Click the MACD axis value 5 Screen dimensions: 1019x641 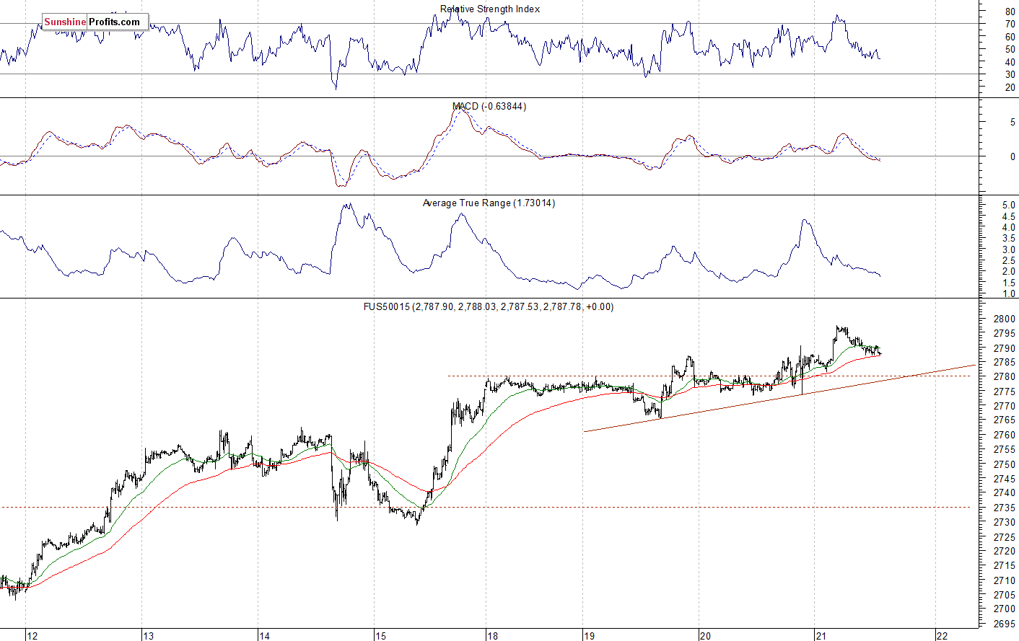tap(1013, 123)
